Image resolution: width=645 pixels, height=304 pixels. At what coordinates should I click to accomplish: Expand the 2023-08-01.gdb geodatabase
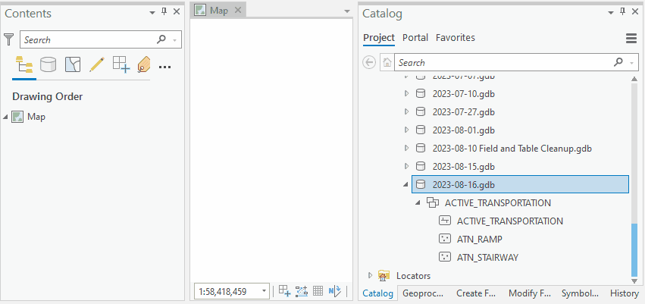(407, 130)
